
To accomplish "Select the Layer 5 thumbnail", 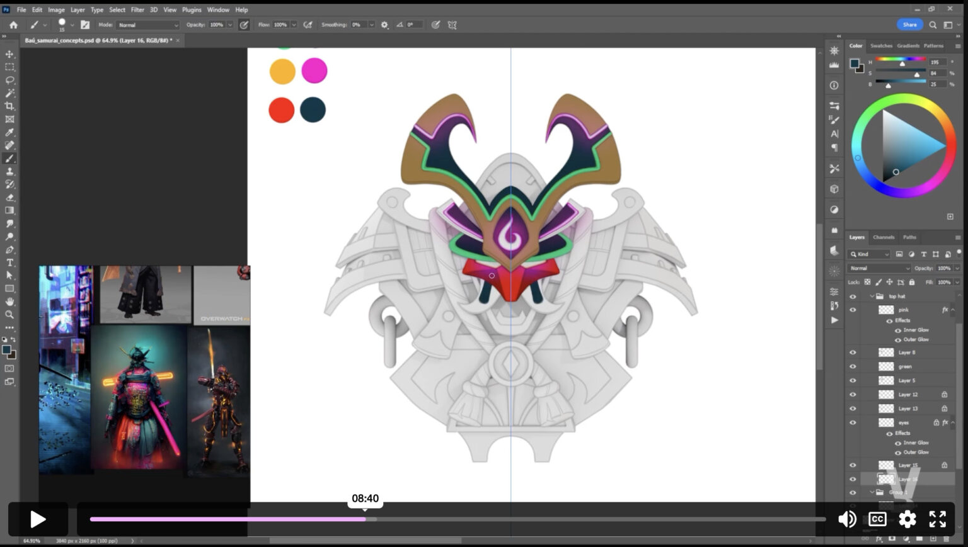I will coord(886,380).
